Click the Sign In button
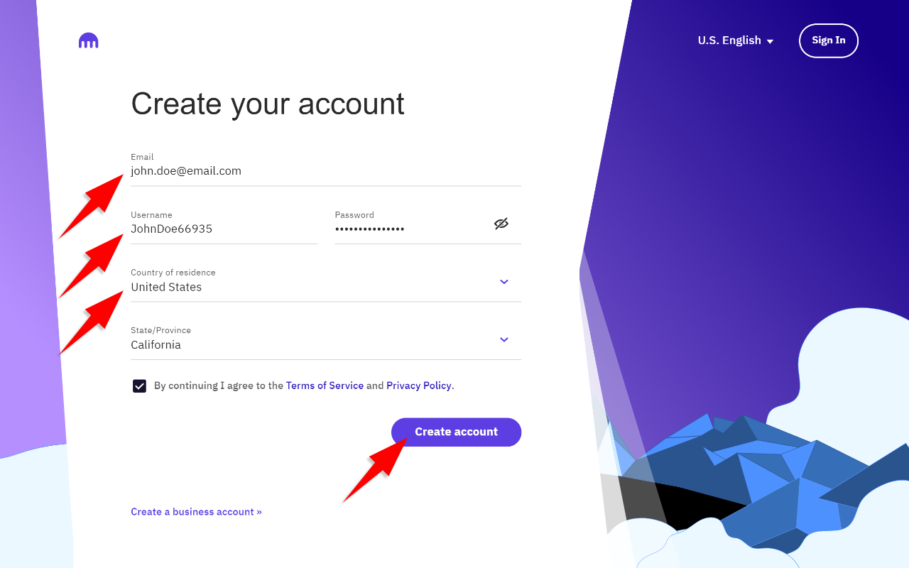The width and height of the screenshot is (909, 568). [829, 40]
